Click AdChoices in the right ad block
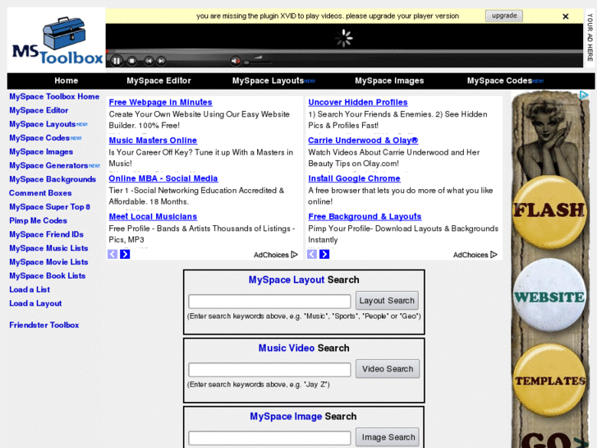Image resolution: width=597 pixels, height=448 pixels. [475, 255]
